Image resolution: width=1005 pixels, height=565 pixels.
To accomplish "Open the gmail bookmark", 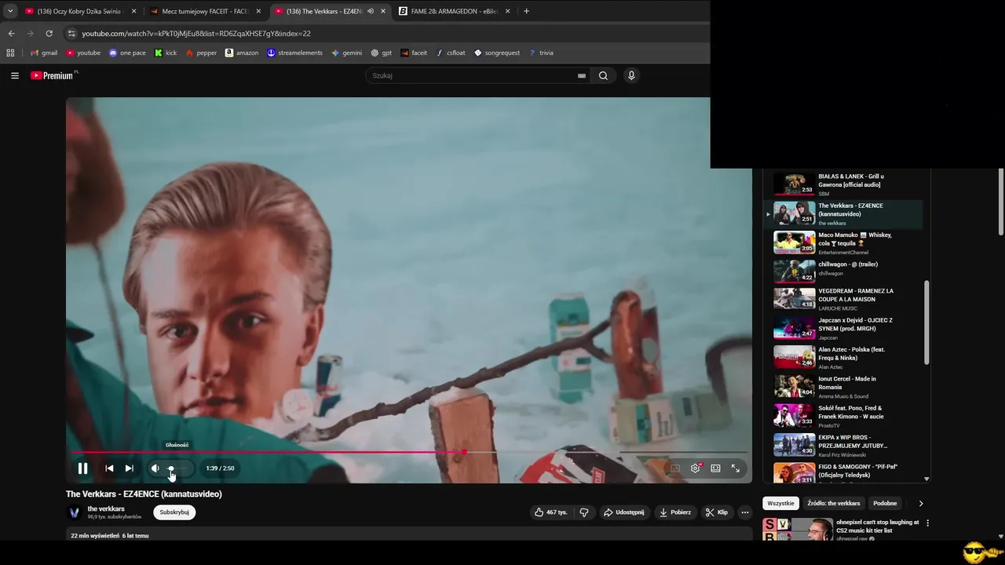I will pyautogui.click(x=43, y=53).
